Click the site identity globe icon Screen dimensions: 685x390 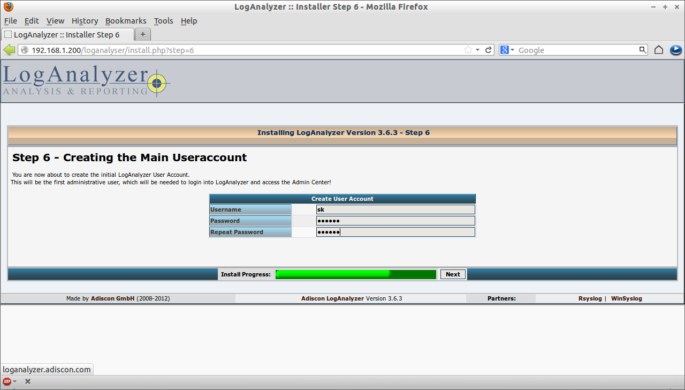coord(25,50)
